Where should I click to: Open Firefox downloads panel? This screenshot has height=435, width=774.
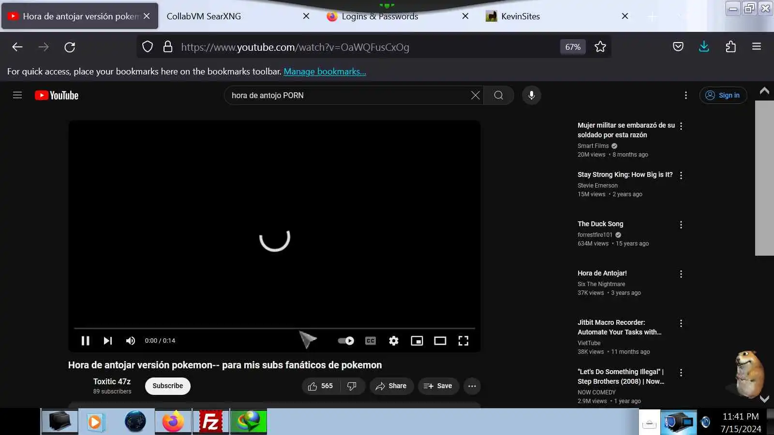pos(704,47)
